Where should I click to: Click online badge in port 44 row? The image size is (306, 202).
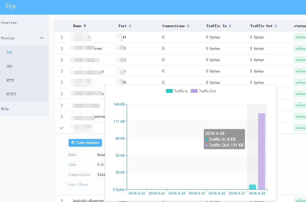coord(300,37)
